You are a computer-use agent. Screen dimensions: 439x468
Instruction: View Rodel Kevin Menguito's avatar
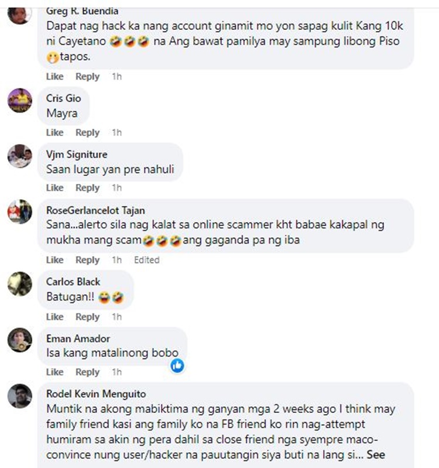[20, 396]
